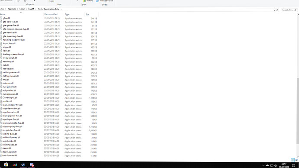This screenshot has height=168, width=299.
Task: Expand the chevron after FiveM Application Data
Action: 61,9
